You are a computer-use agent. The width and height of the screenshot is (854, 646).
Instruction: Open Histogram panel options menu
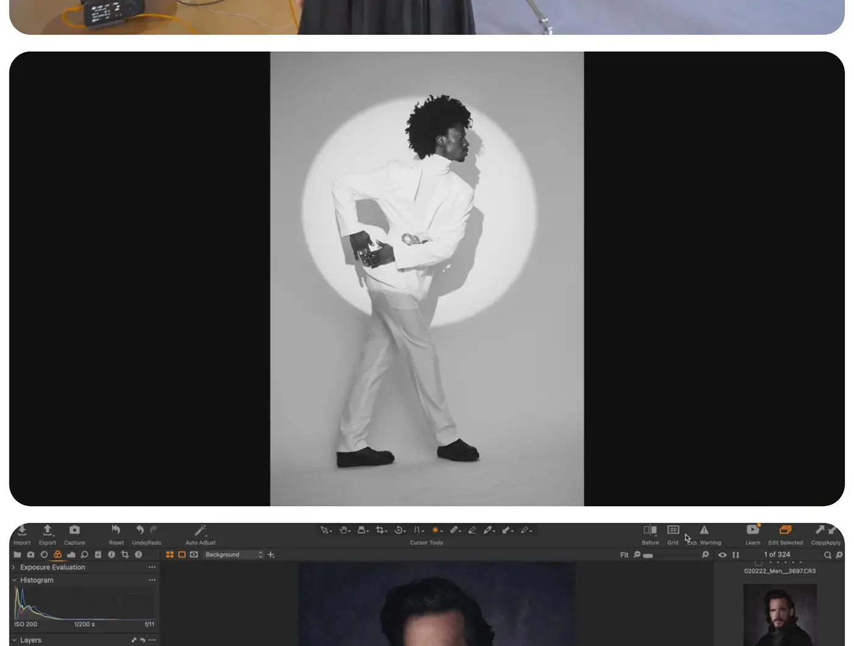pyautogui.click(x=152, y=580)
